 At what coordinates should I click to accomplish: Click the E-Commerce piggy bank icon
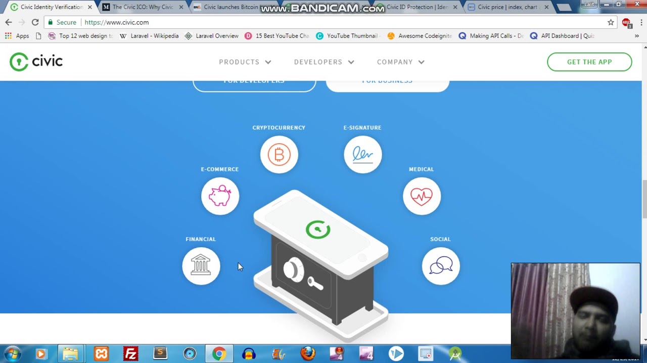pos(220,196)
